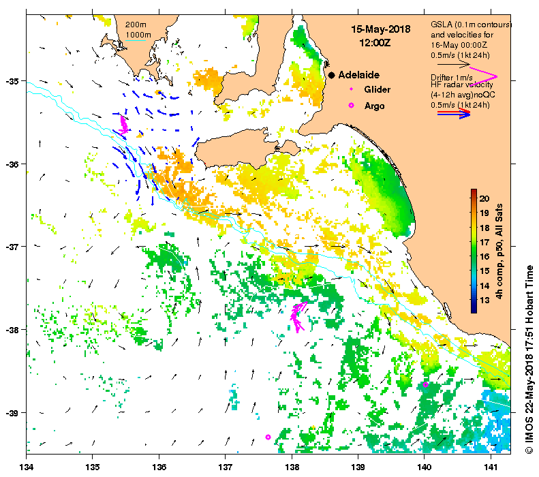Click the magenta Glider legend diamond
This screenshot has height=477, width=539.
click(351, 89)
